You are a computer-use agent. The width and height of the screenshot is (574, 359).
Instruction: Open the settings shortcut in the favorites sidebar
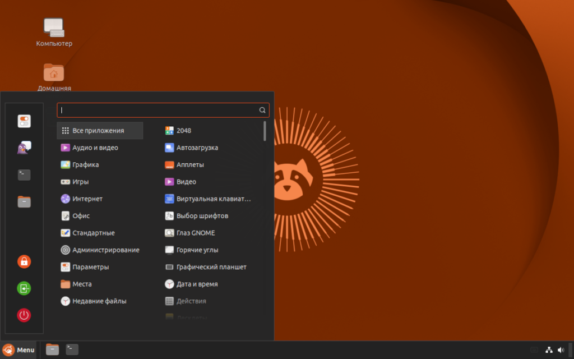tap(24, 121)
